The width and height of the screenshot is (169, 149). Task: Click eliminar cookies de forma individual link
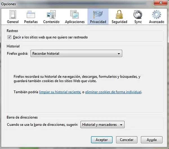113,92
